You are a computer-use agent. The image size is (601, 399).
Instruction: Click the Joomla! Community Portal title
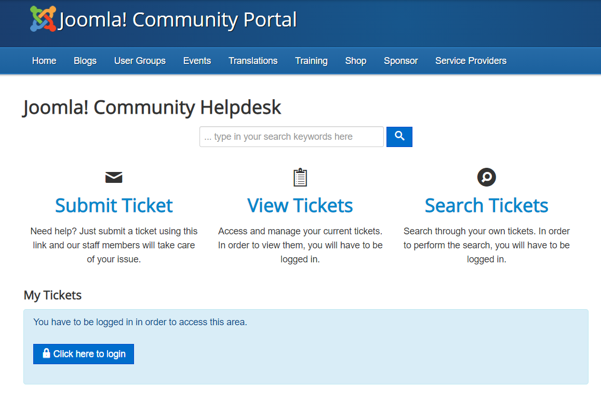178,20
